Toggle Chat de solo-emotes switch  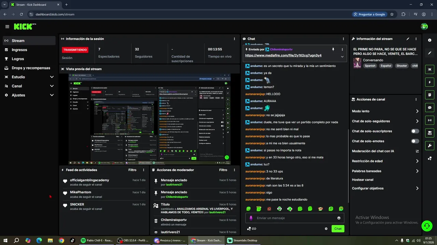point(415,141)
